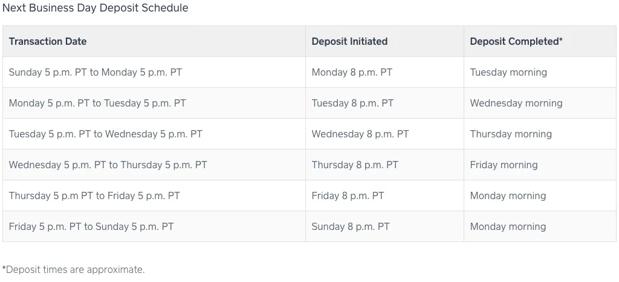
Task: Select the Tuesday 8 p.m. PT cell
Action: click(384, 103)
